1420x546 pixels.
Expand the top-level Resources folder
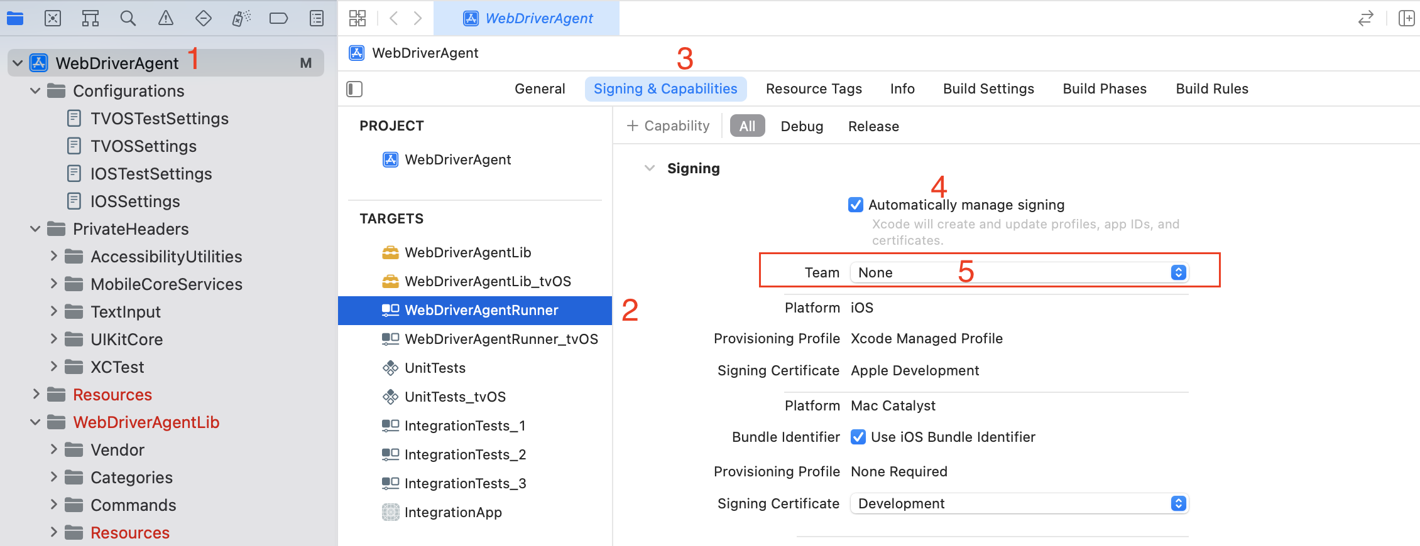36,394
